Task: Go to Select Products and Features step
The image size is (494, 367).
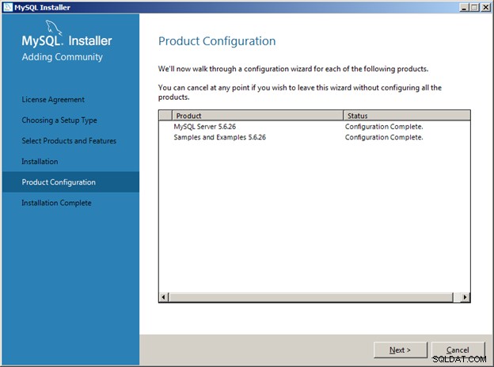Action: point(69,141)
